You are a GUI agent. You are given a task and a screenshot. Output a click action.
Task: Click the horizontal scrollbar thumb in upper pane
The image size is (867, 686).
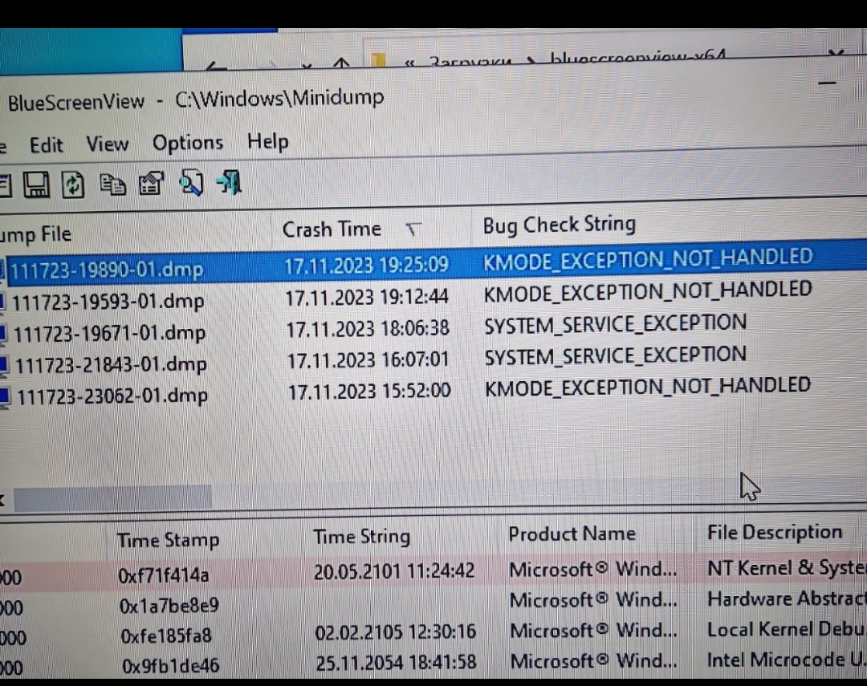112,497
